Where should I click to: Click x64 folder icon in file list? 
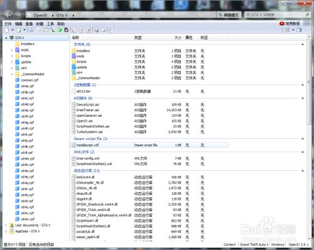point(73,72)
